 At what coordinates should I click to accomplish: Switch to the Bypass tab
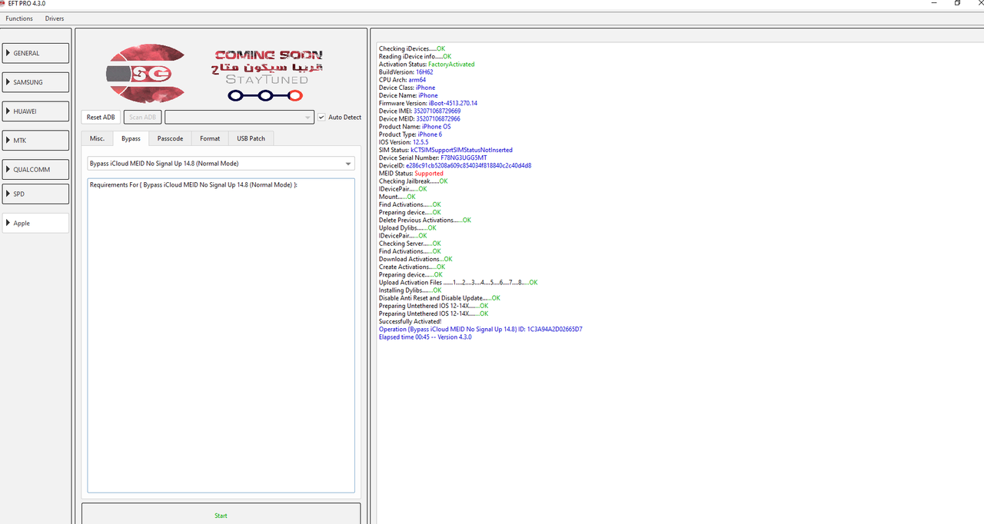tap(131, 138)
